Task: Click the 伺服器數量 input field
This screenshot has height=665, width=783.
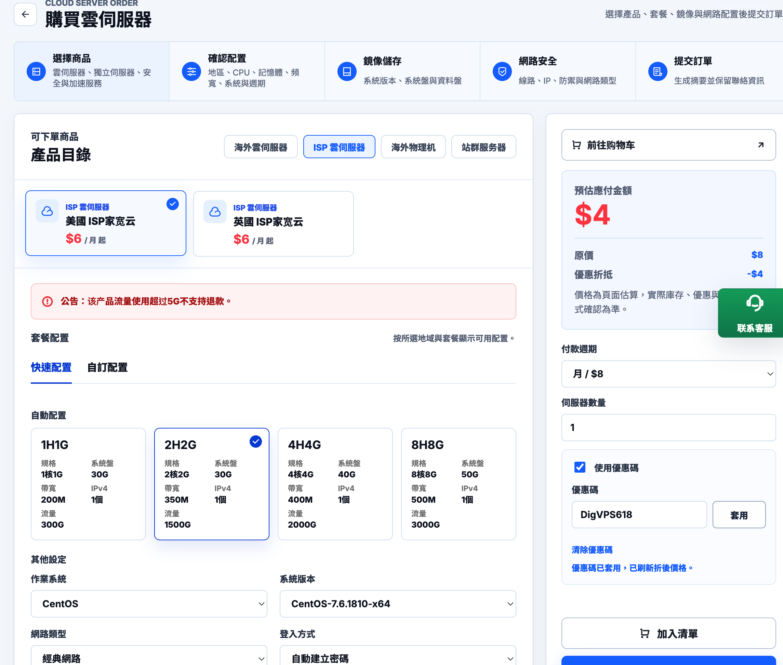Action: click(x=668, y=427)
